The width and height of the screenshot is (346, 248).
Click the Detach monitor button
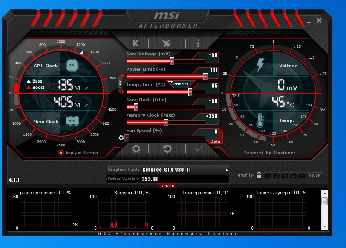coord(167,186)
